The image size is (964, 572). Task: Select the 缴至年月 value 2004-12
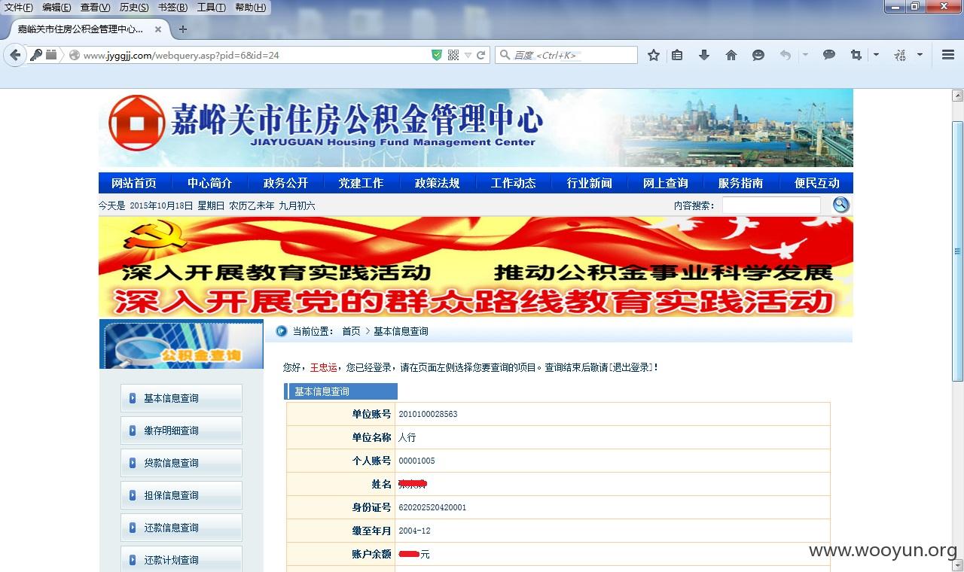click(x=414, y=531)
